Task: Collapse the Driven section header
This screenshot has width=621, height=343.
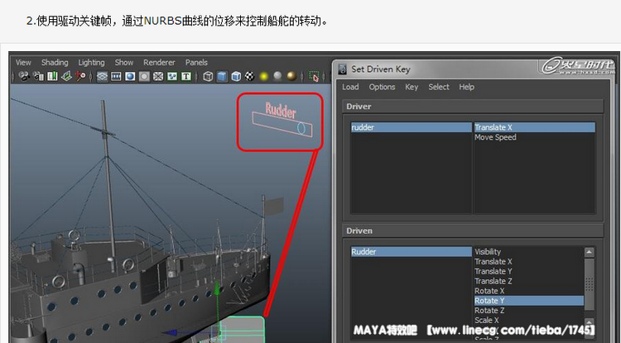Action: pos(359,231)
